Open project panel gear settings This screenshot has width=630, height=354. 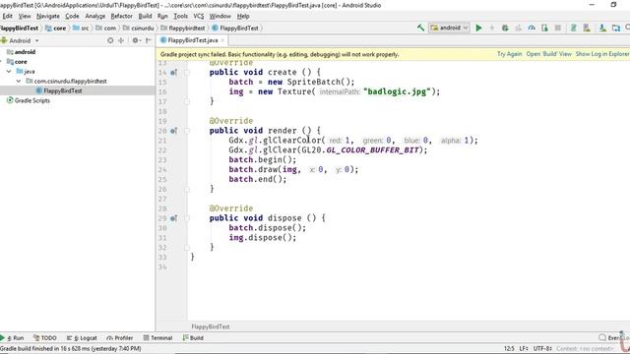pos(136,40)
